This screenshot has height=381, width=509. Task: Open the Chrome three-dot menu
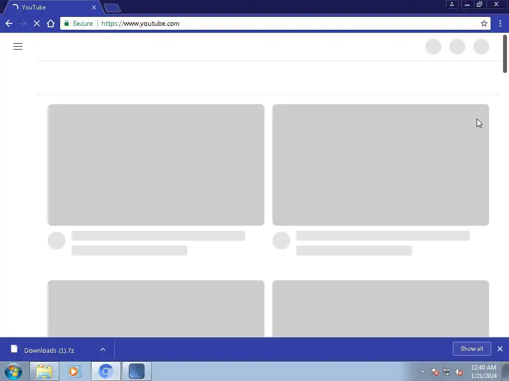500,23
